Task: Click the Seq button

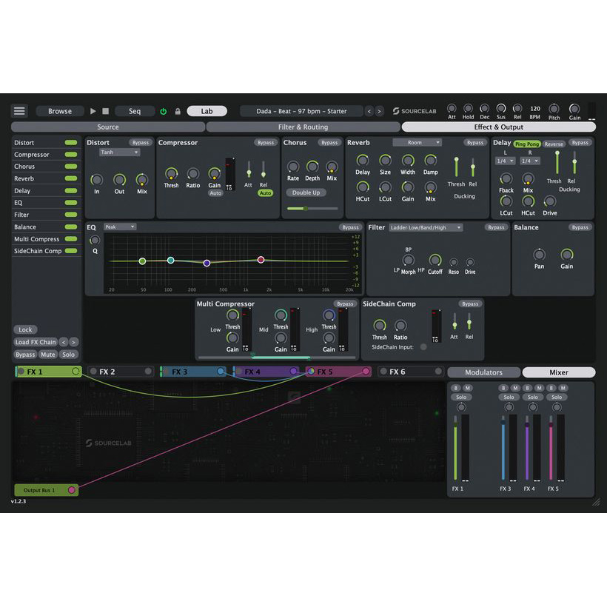Action: tap(135, 112)
